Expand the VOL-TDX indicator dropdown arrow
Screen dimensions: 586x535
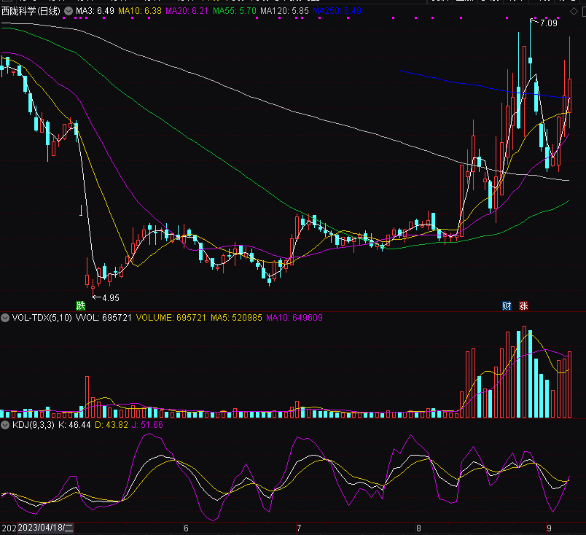pos(5,318)
